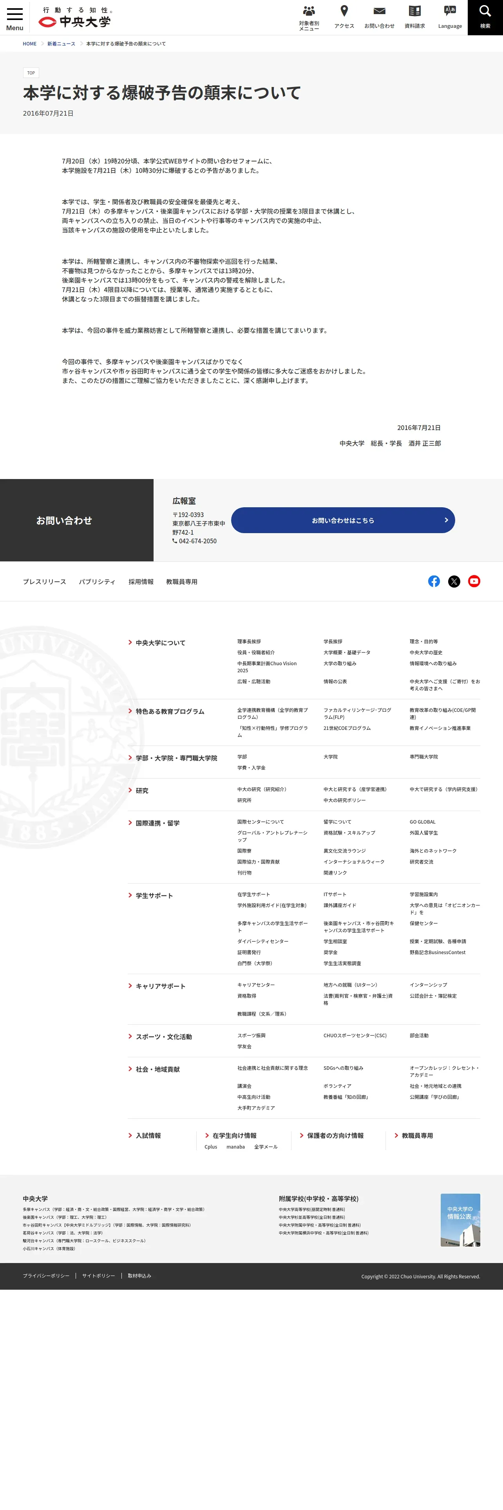Screen dimensions: 503x1510
Task: Open ファカルティリンケージ・プログラム(FLP) link
Action: point(357,713)
